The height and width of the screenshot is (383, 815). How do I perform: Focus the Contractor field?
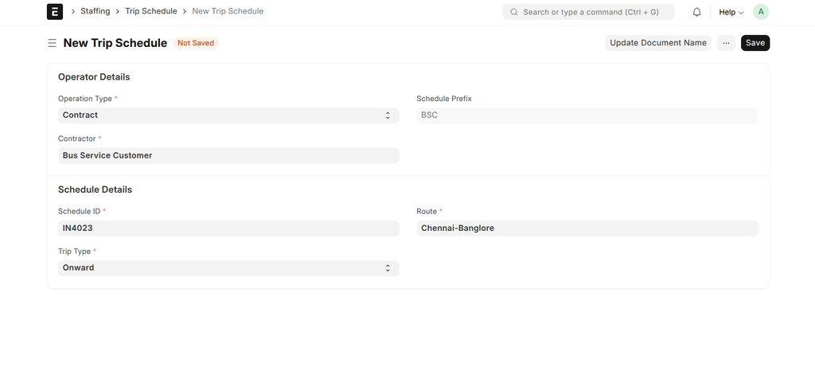pyautogui.click(x=228, y=156)
